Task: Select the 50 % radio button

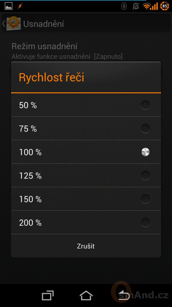Action: [145, 105]
